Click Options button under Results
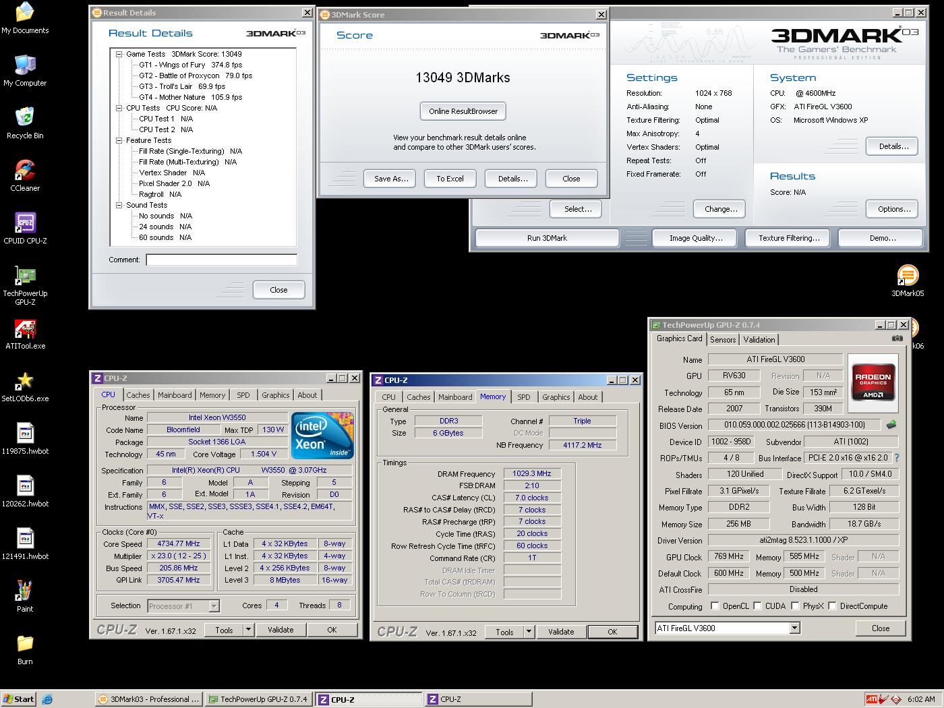Viewport: 944px width, 708px height. coord(893,209)
